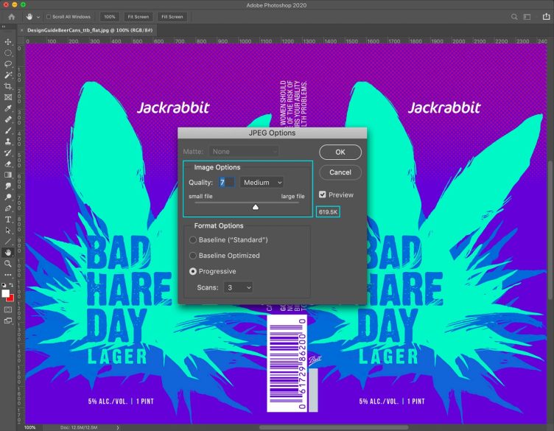The height and width of the screenshot is (431, 554).
Task: Select the Frame tool
Action: click(x=8, y=97)
